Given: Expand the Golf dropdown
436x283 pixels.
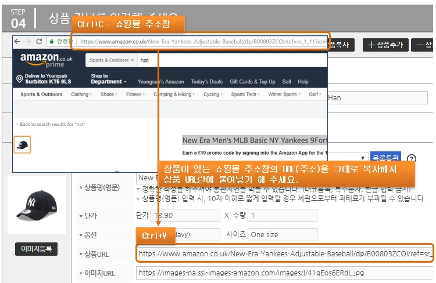Looking at the screenshot, I should tap(315, 95).
